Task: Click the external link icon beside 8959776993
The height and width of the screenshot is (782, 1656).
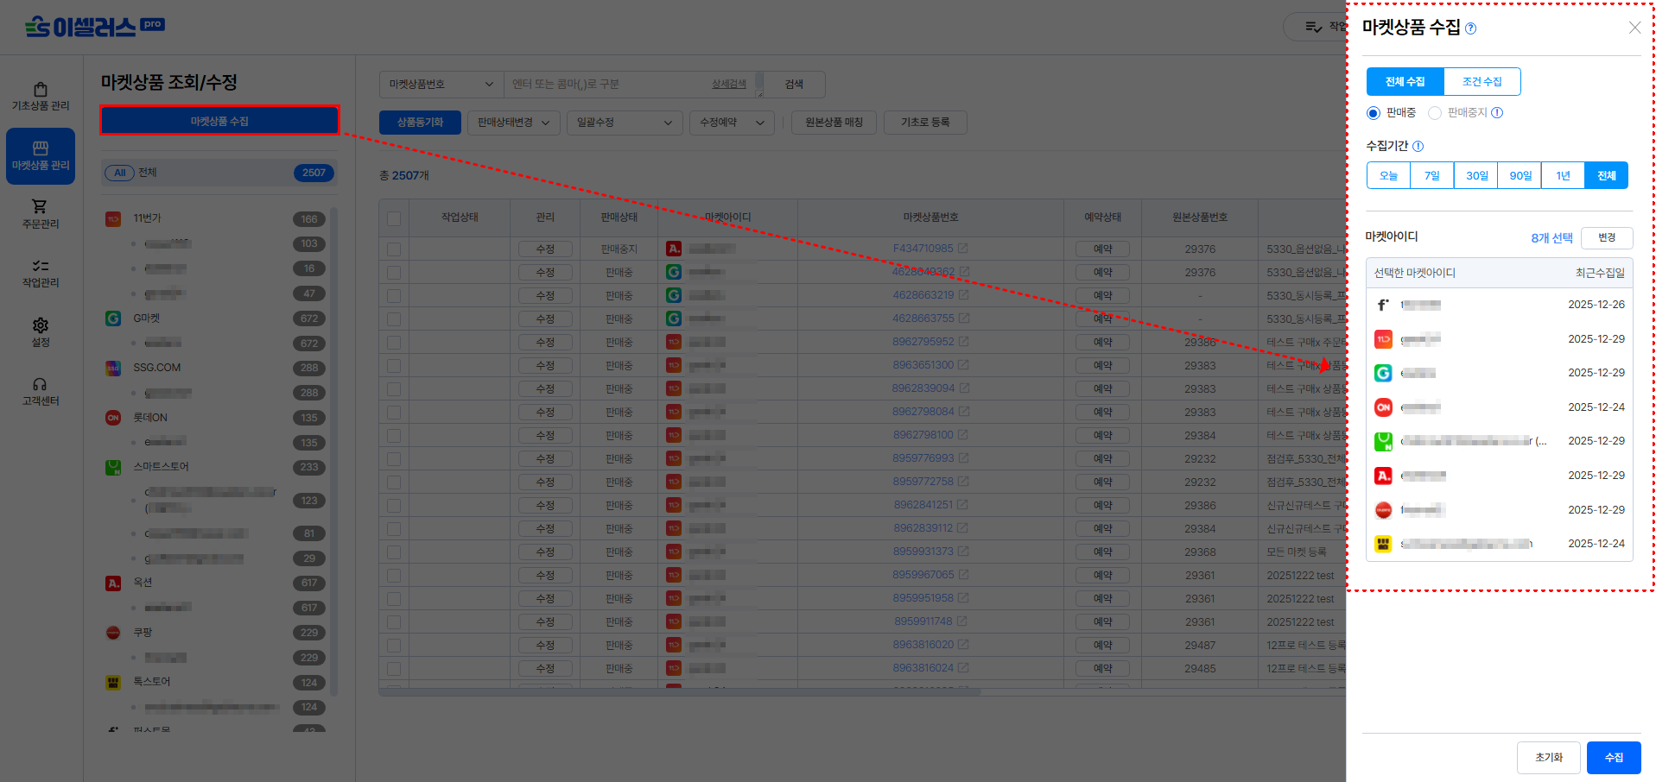Action: click(964, 458)
